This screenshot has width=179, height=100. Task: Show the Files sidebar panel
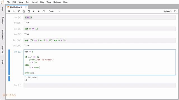tap(3, 9)
